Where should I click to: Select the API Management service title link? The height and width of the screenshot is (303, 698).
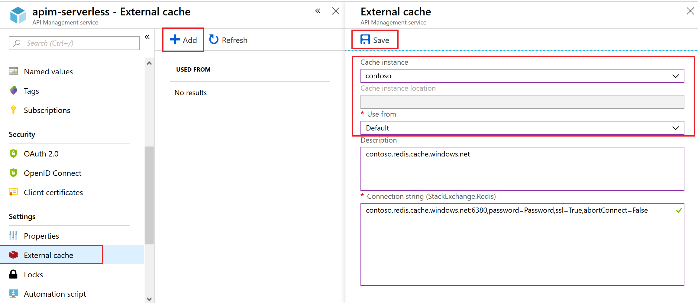point(65,22)
